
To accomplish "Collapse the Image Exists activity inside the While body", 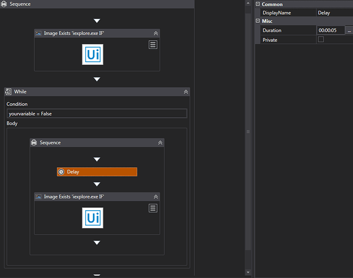I will (x=155, y=197).
